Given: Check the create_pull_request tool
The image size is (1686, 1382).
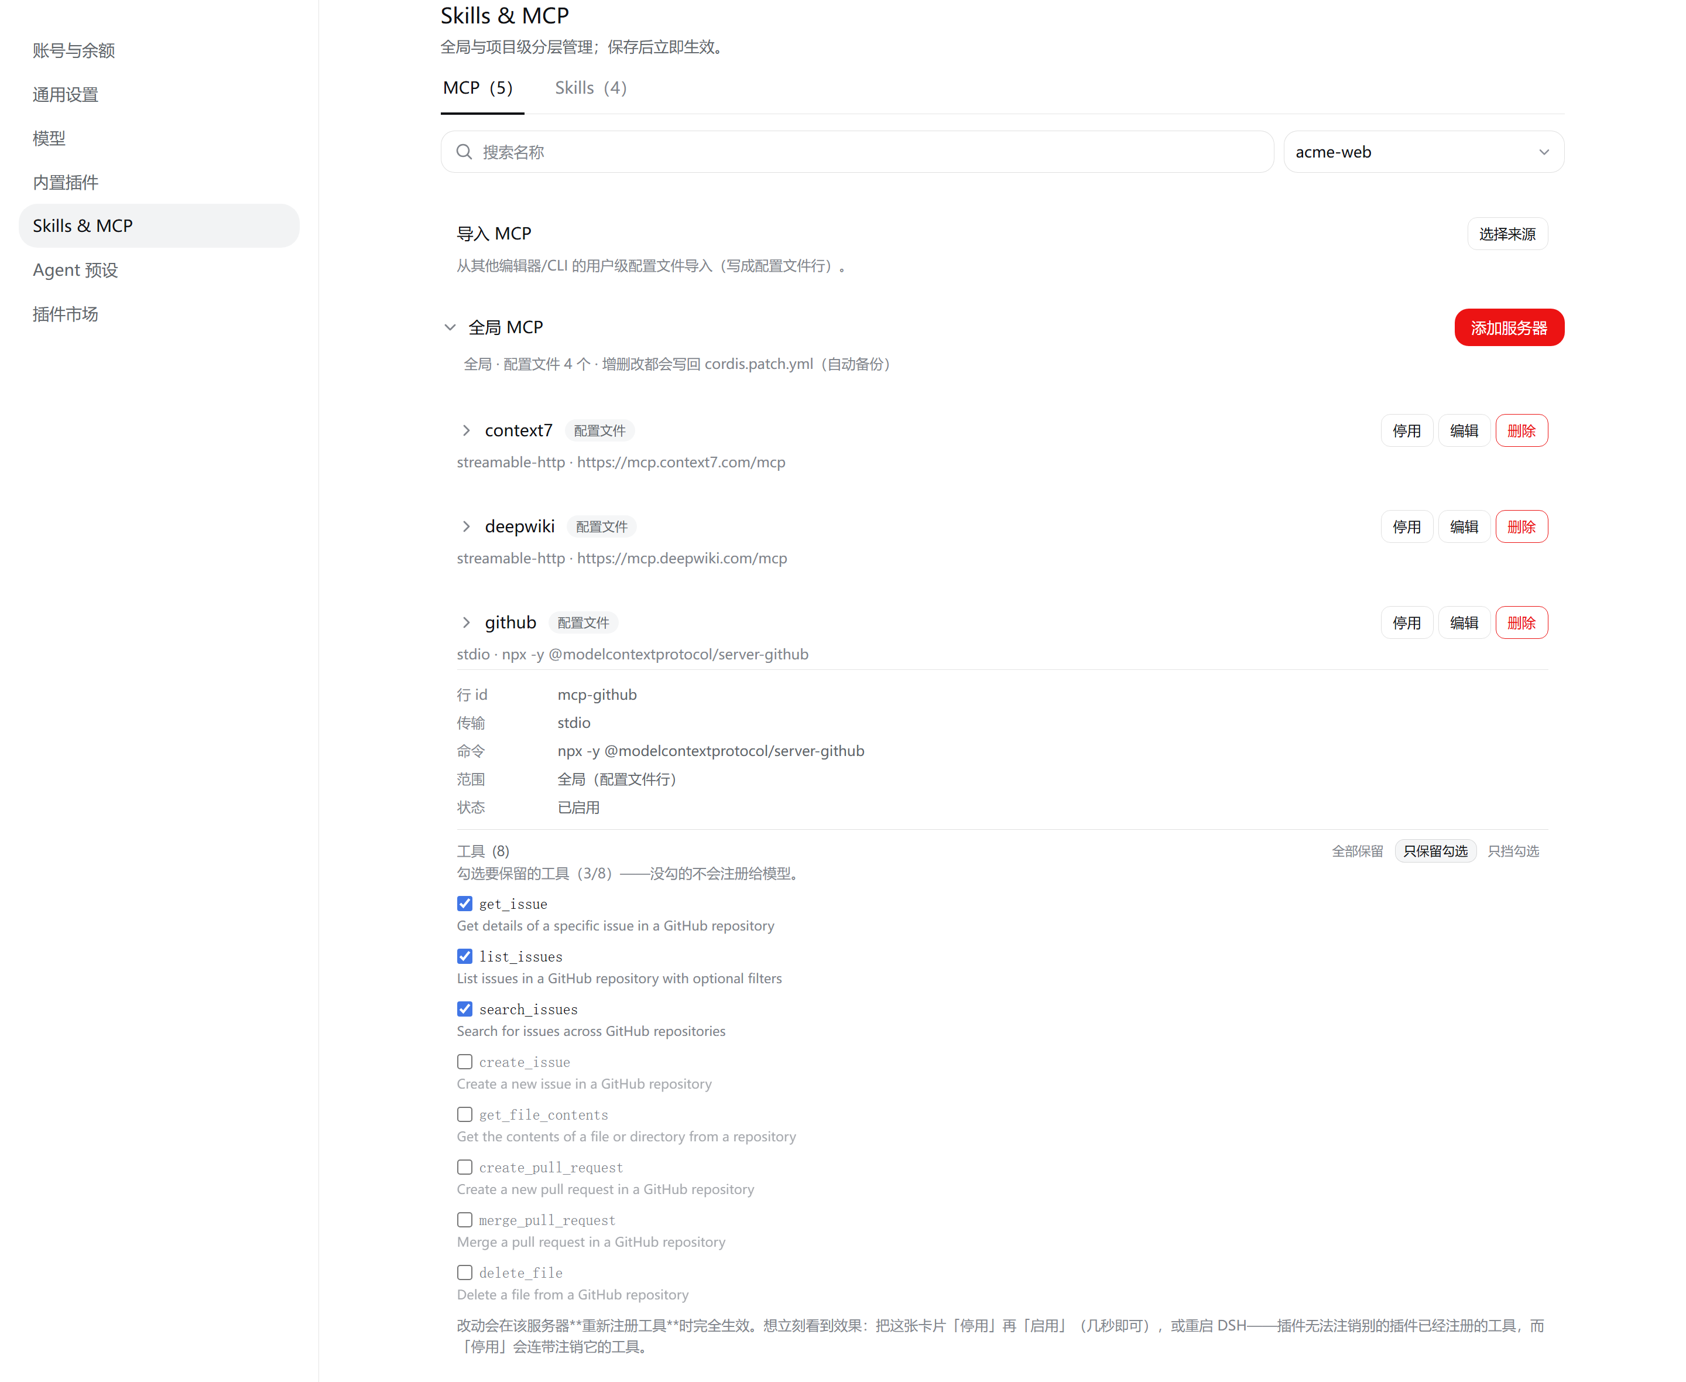Looking at the screenshot, I should point(465,1167).
